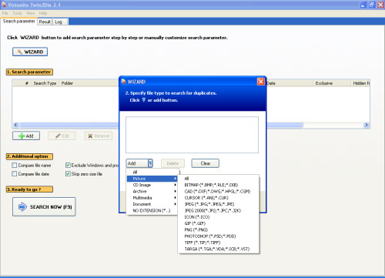Select TARGA (*.TGA;*.VDA) file type
Screen dimensions: 385x278
pyautogui.click(x=219, y=249)
